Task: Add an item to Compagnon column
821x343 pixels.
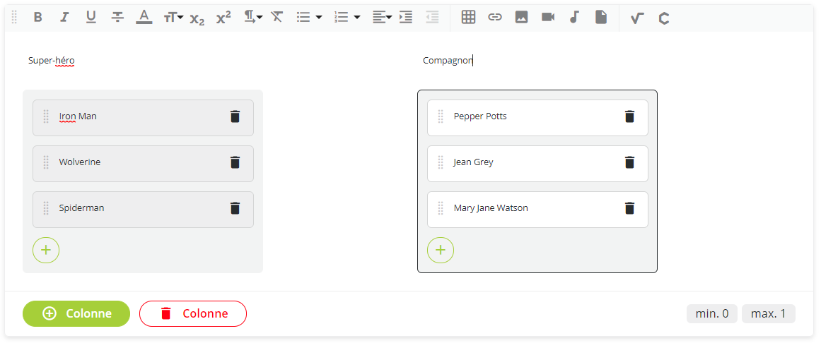Action: pyautogui.click(x=441, y=250)
